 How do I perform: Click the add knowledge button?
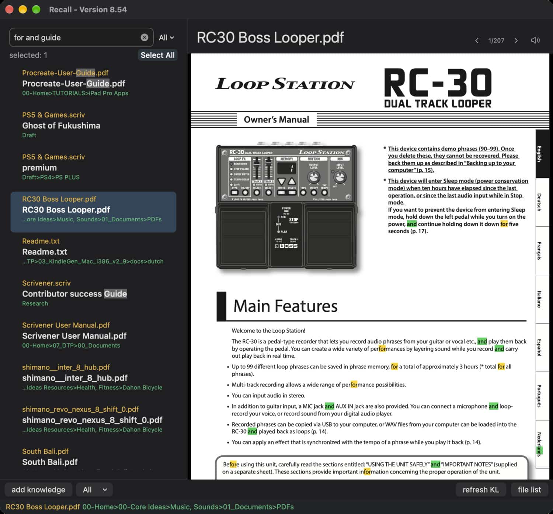pos(38,490)
